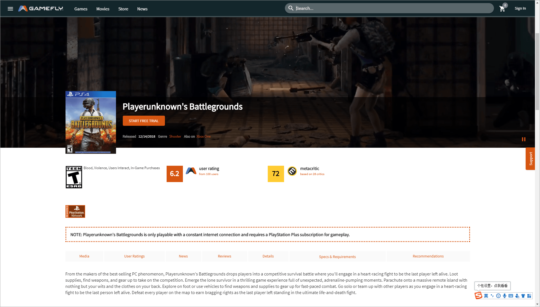The height and width of the screenshot is (307, 540).
Task: View the shopping cart
Action: [502, 9]
